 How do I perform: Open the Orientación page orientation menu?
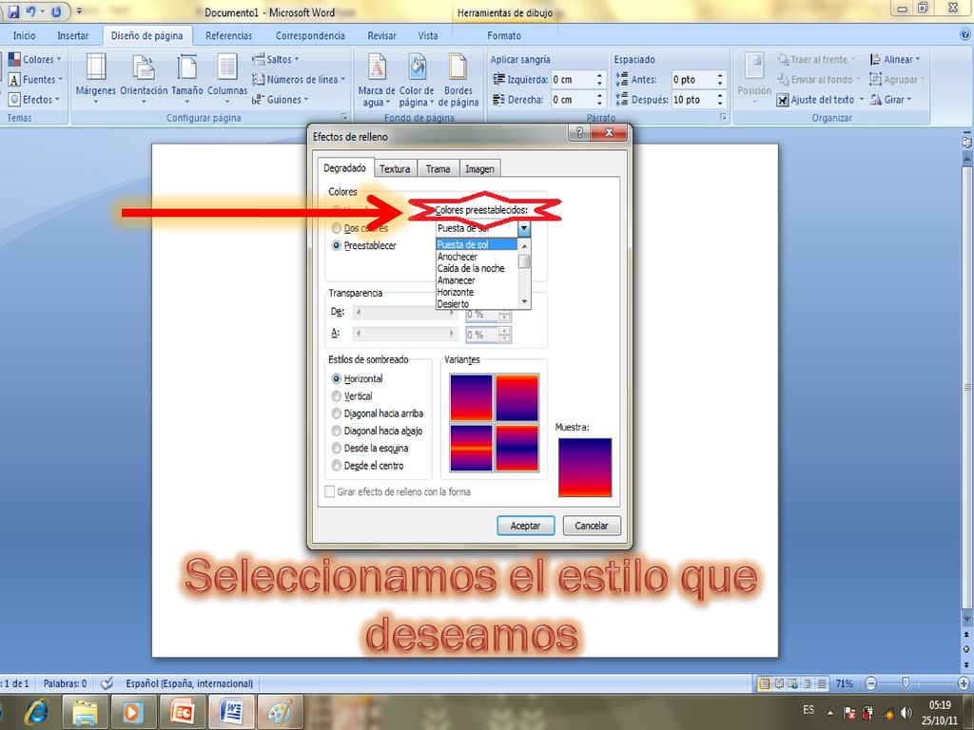tap(144, 79)
